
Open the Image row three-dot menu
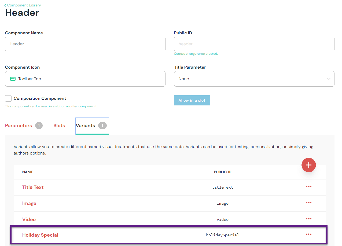tap(308, 203)
